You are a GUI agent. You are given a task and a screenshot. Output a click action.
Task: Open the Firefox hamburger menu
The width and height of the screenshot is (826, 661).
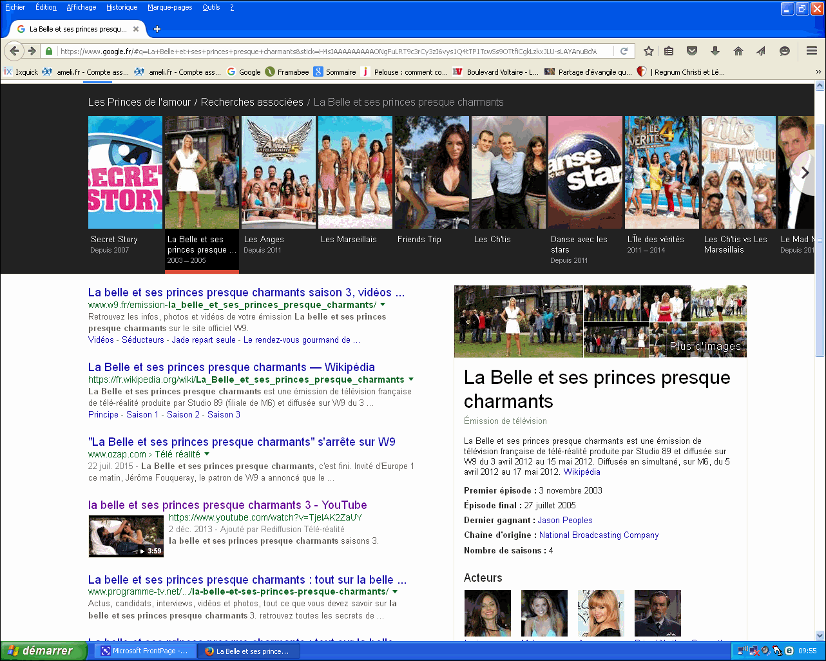coord(812,51)
